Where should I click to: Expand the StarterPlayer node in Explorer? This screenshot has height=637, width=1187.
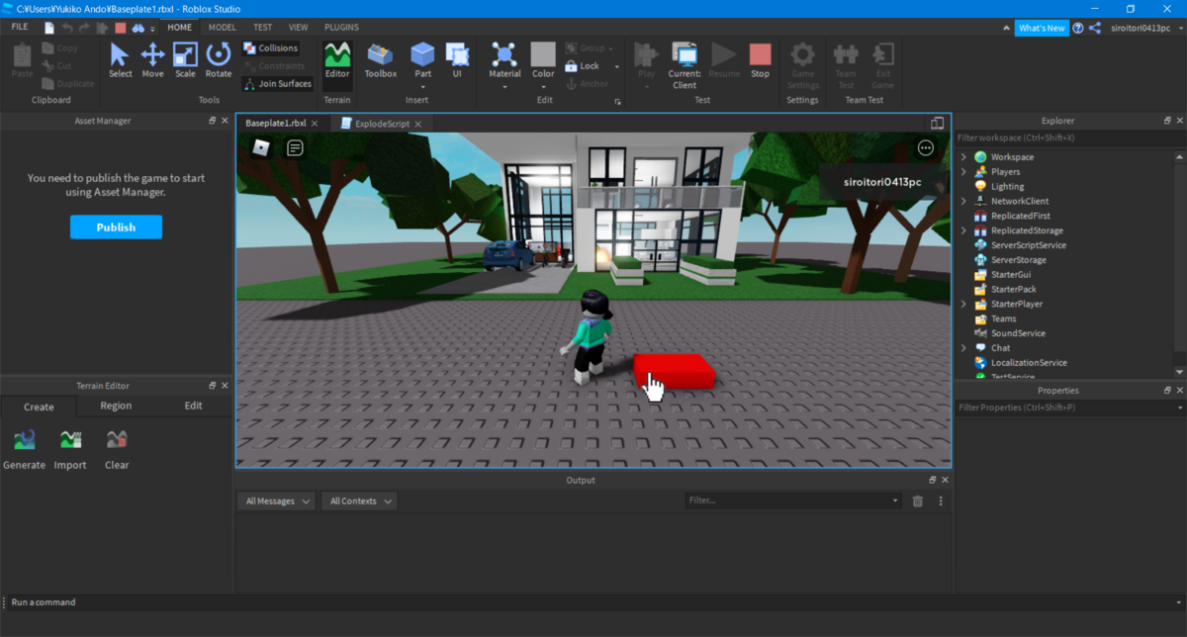964,305
